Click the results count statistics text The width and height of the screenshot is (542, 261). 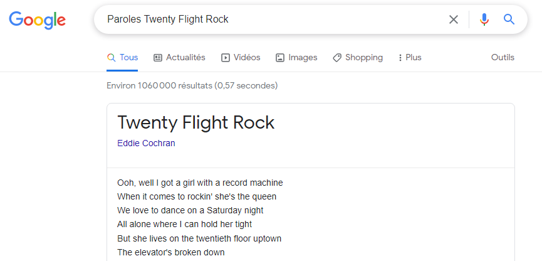pyautogui.click(x=192, y=85)
